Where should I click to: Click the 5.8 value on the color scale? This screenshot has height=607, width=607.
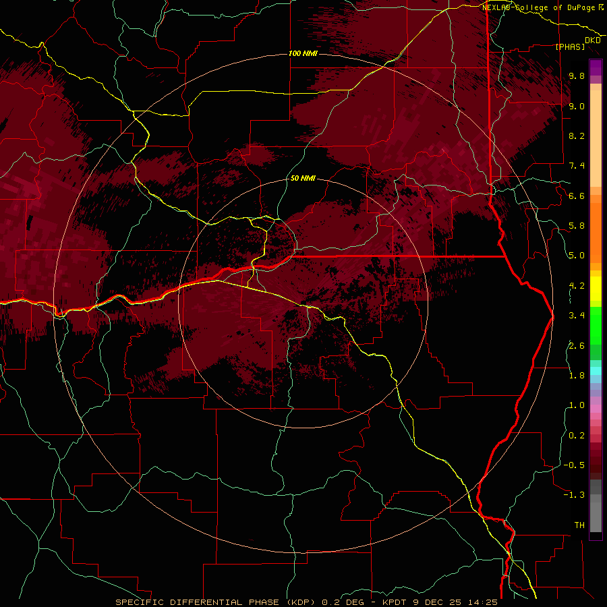coord(577,226)
